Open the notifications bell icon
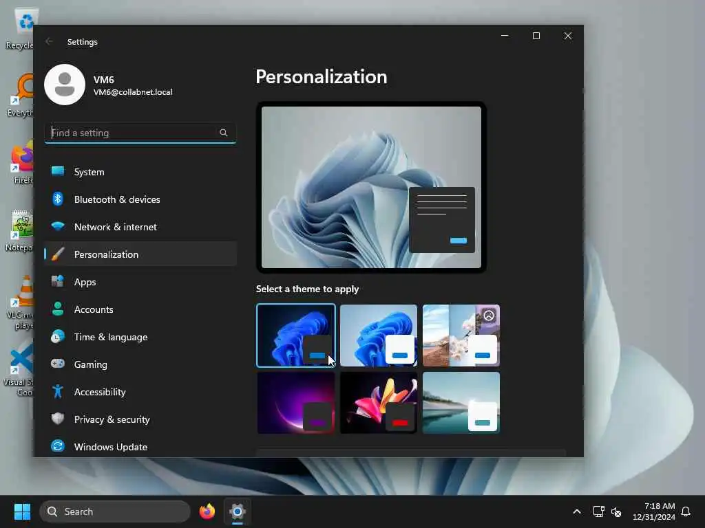Viewport: 705px width, 528px height. click(x=686, y=511)
